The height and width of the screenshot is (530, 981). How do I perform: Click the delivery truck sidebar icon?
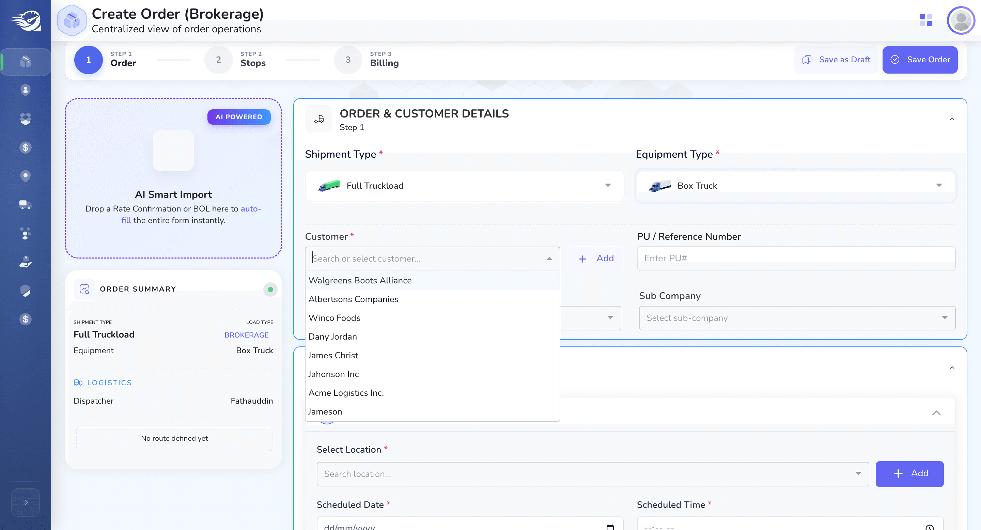(x=26, y=205)
